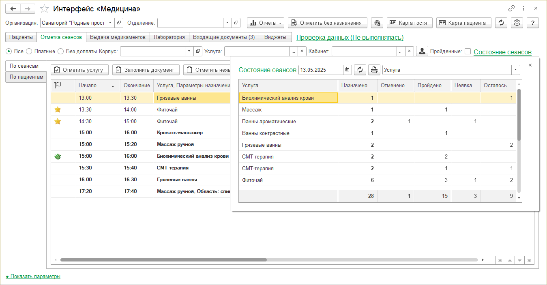The image size is (547, 285).
Task: Copy link using the chain icon
Action: (511, 9)
